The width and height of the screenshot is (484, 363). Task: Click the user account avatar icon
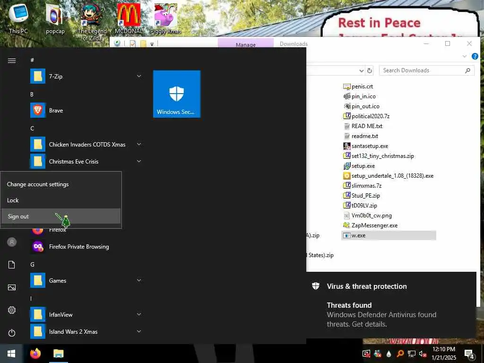point(12,242)
